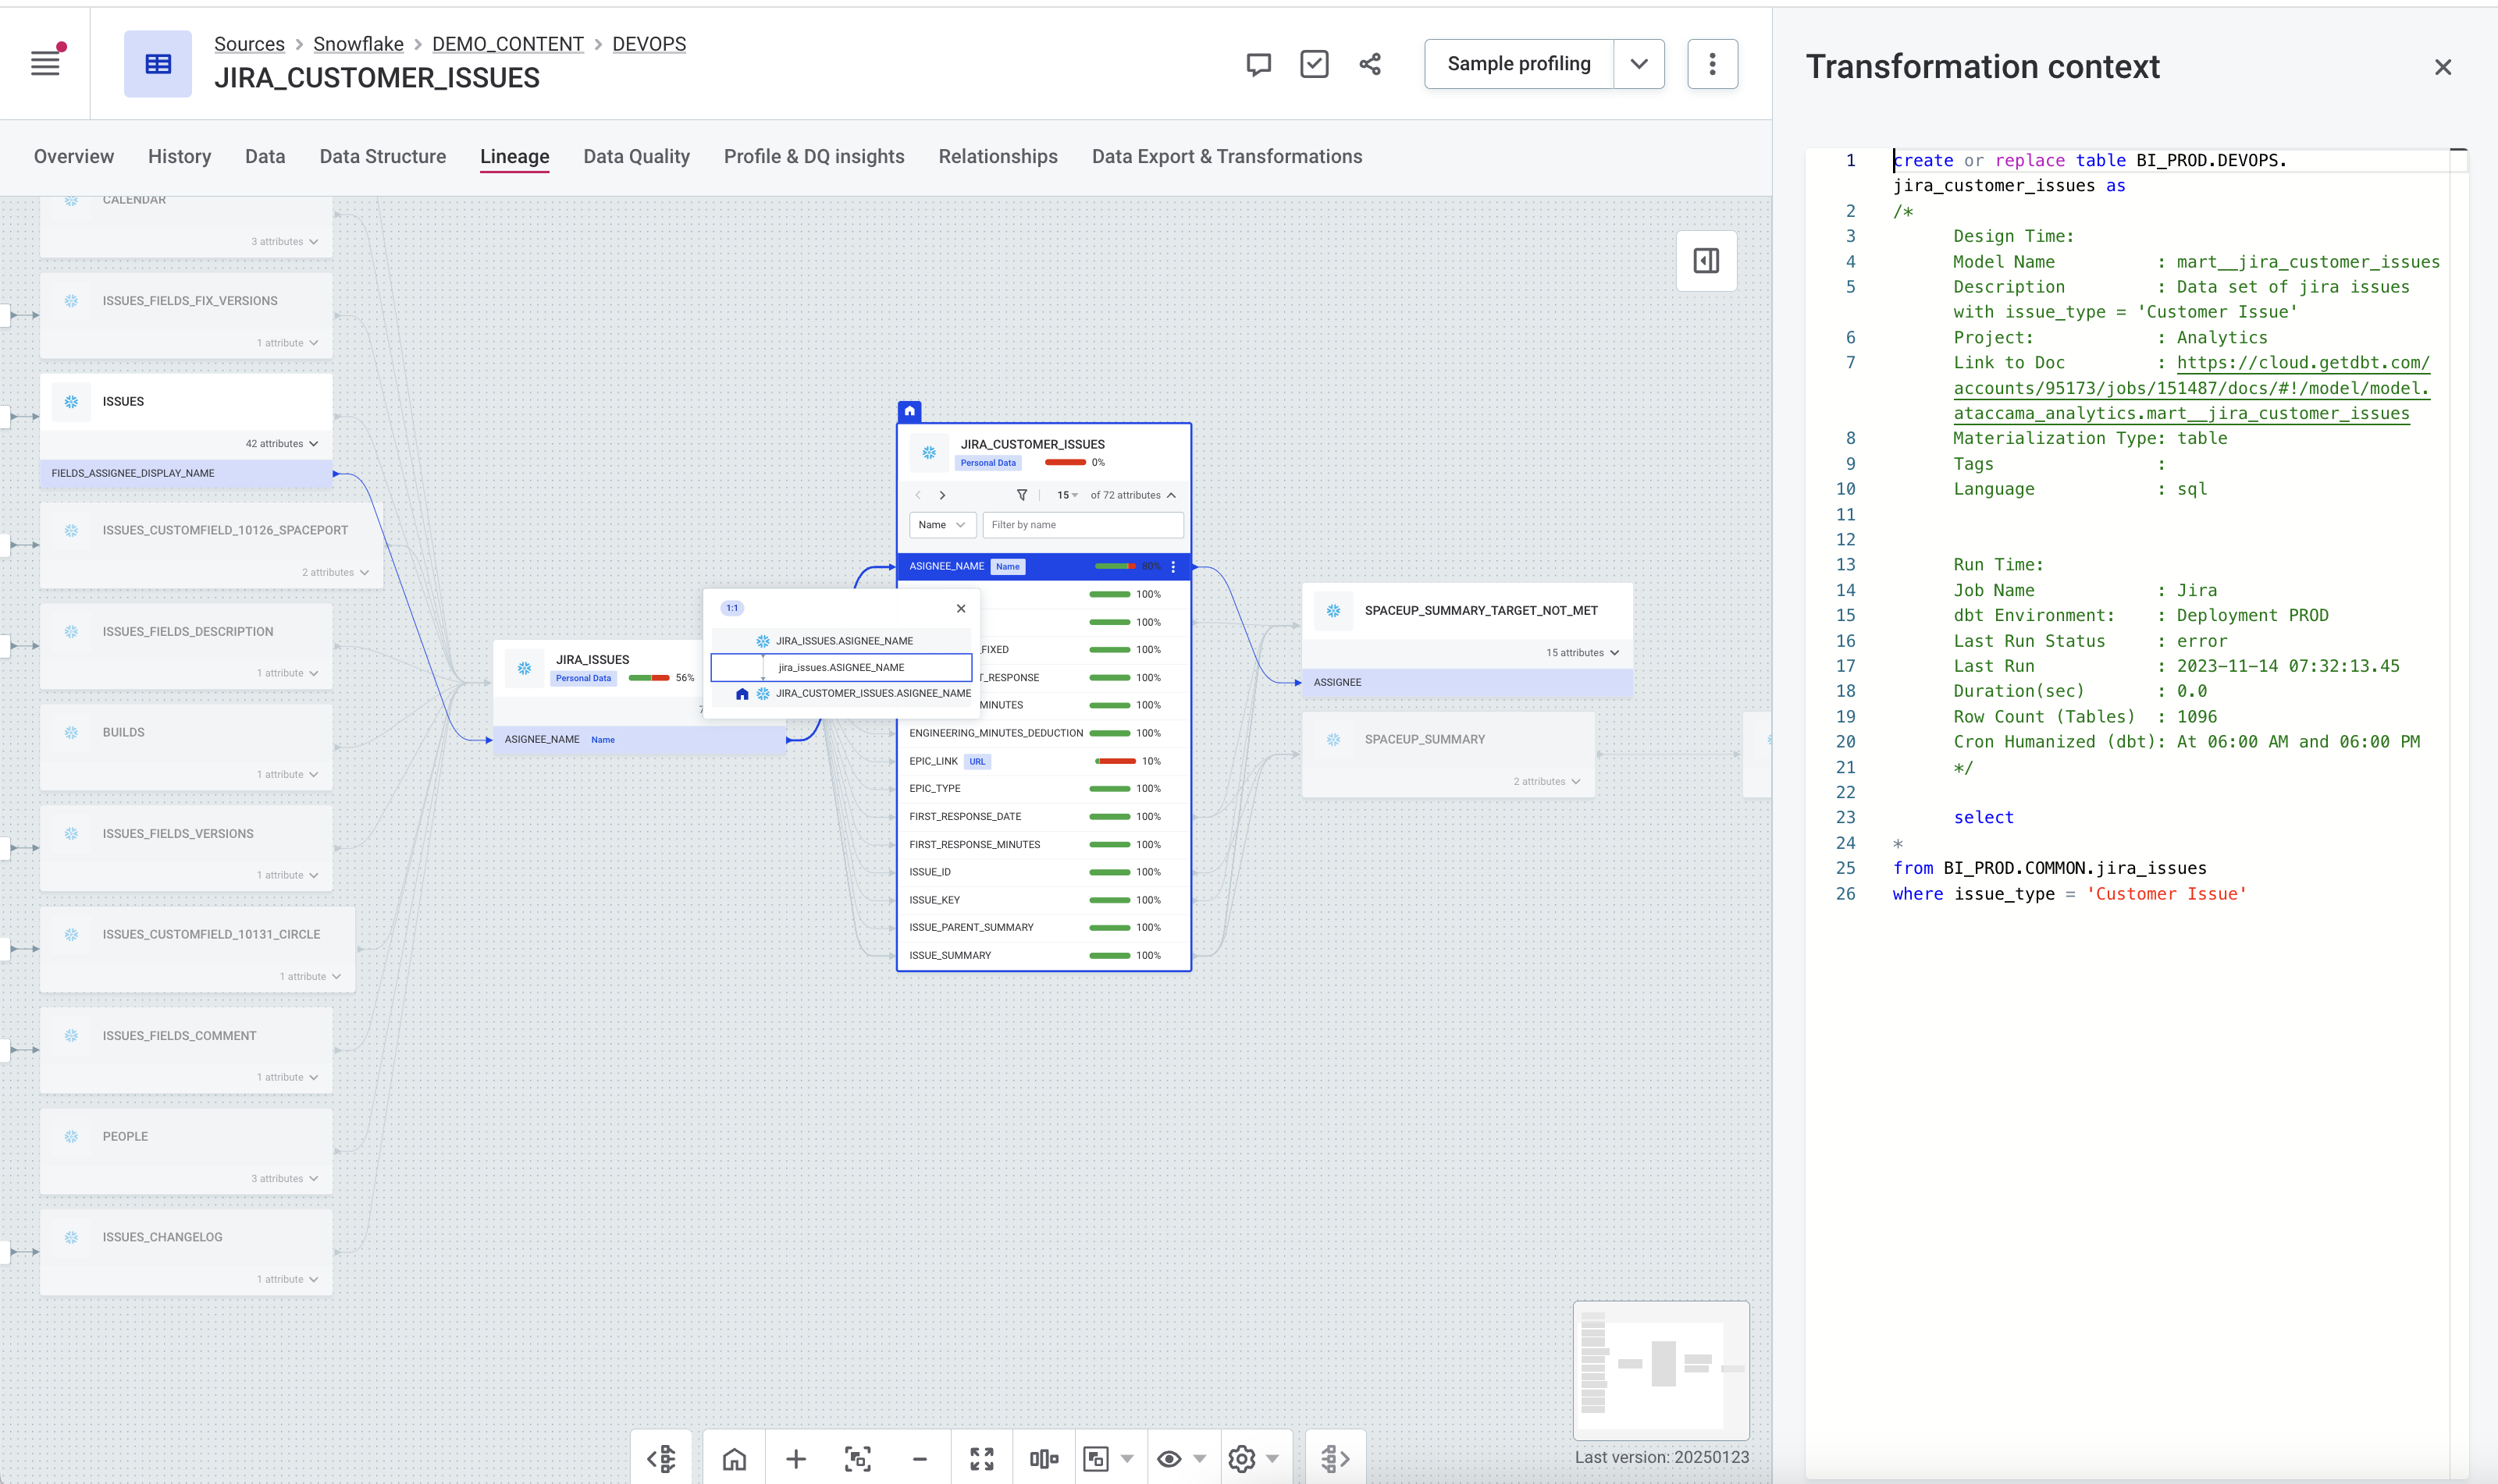2498x1484 pixels.
Task: Click the fullscreen expand arrows icon
Action: click(981, 1459)
